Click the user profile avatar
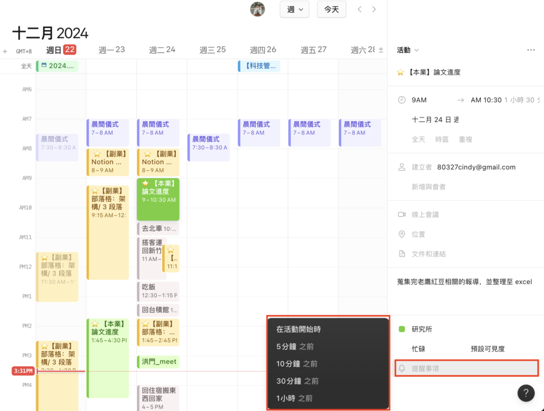This screenshot has width=544, height=411. tap(258, 9)
